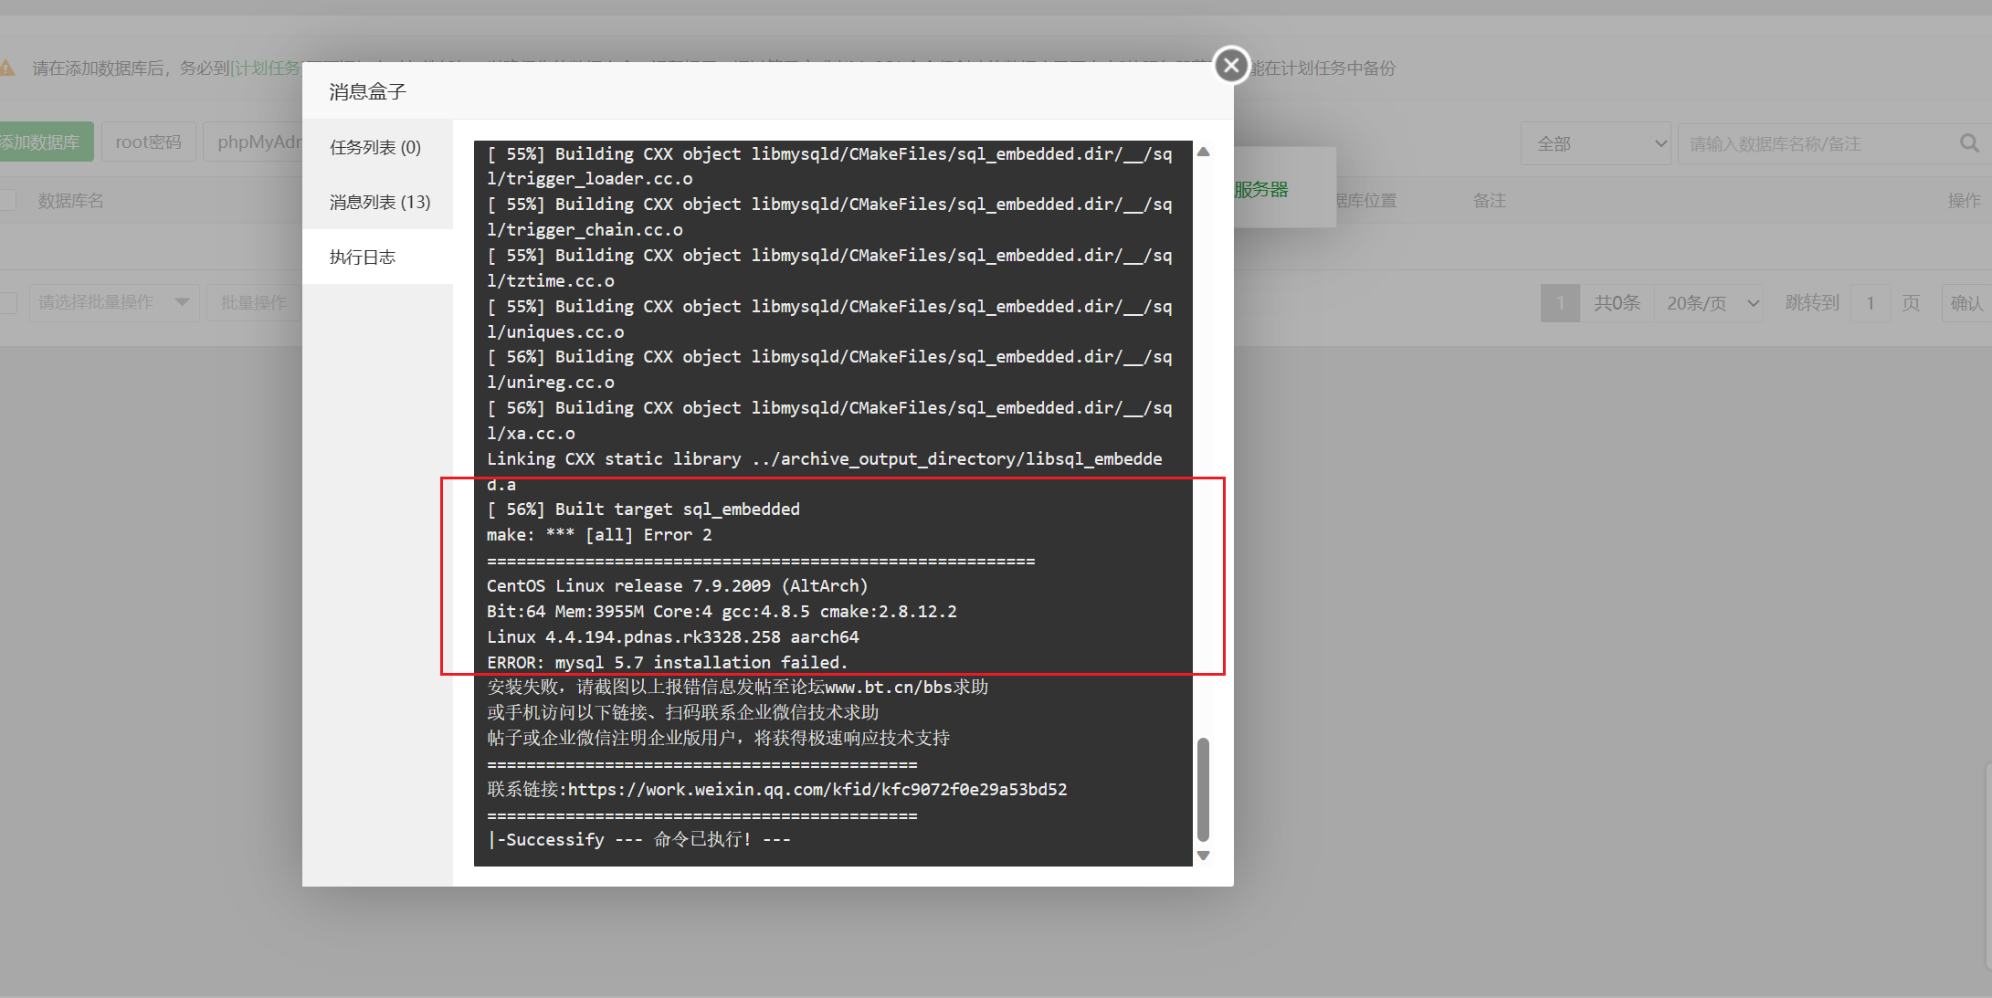Click the 'Built target sql_embedded' log line
The height and width of the screenshot is (998, 1992).
click(644, 510)
